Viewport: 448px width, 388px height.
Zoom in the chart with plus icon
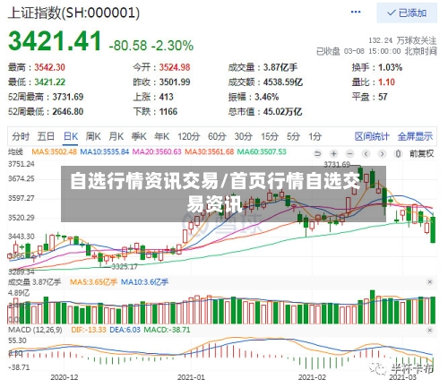[x=333, y=154]
